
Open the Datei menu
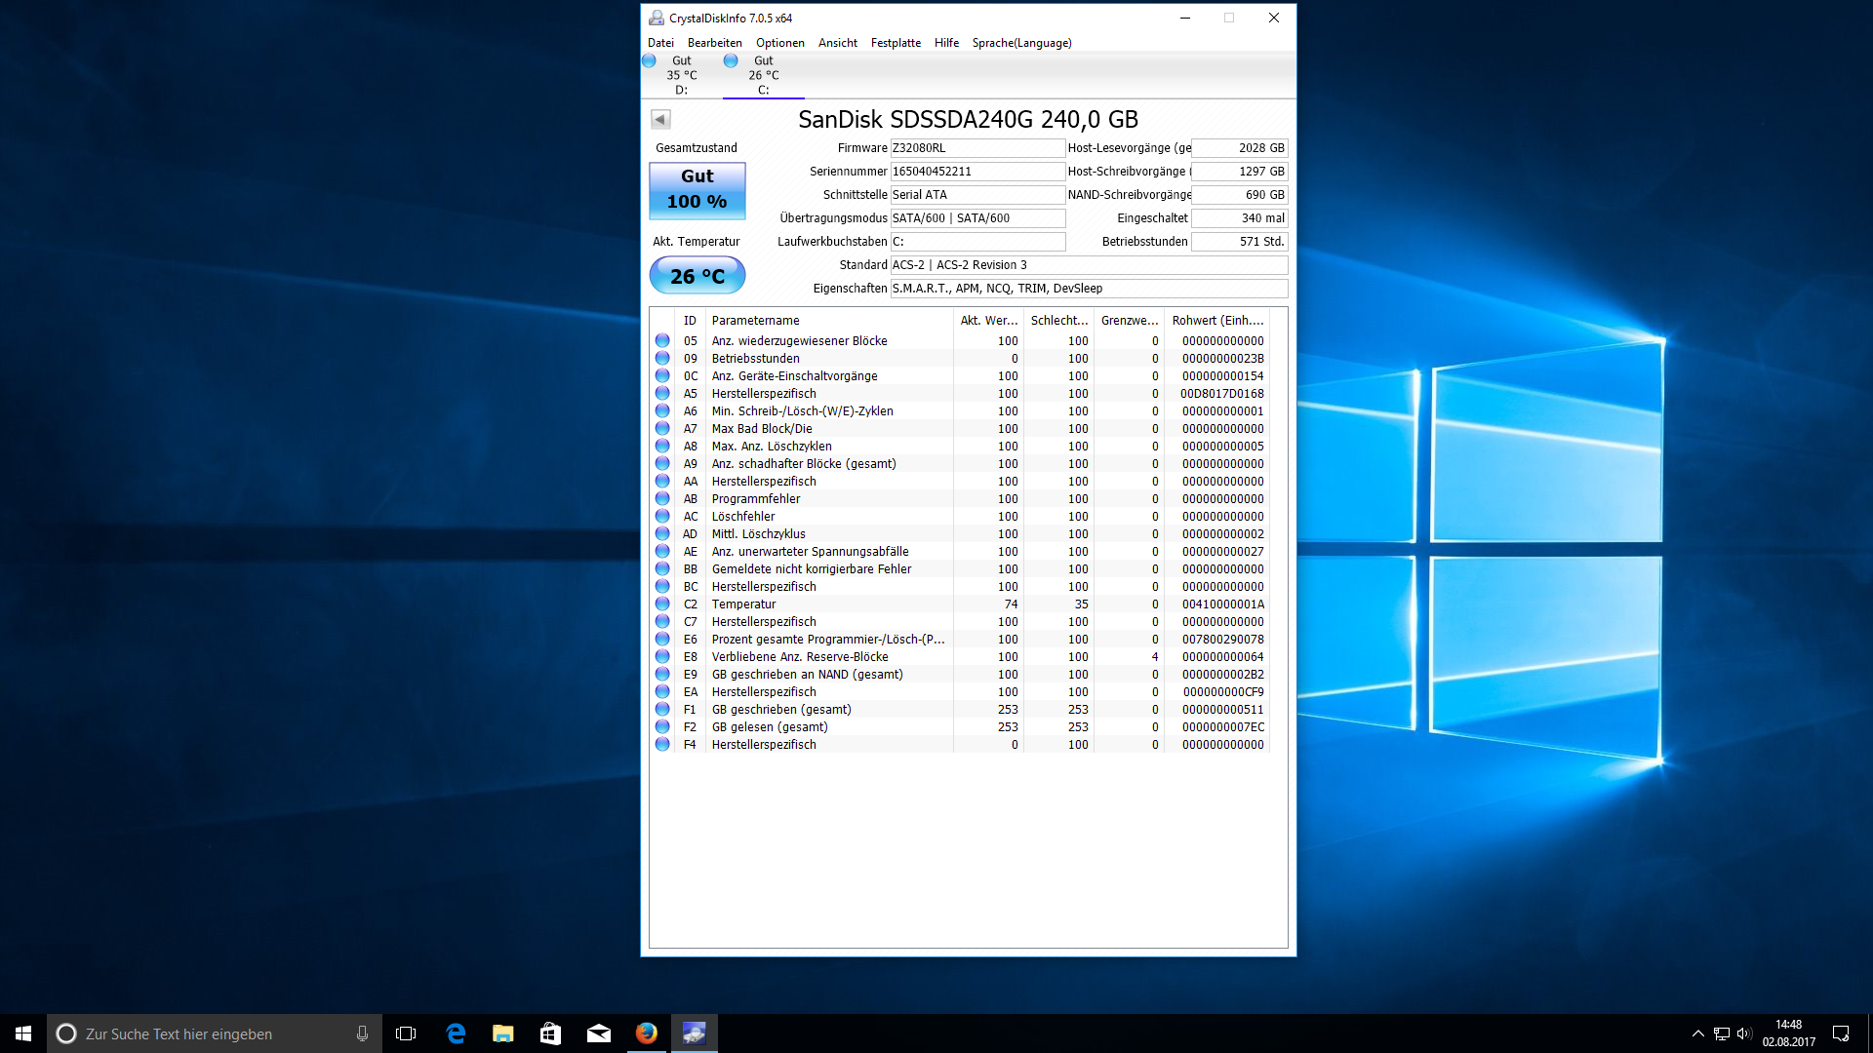point(660,43)
